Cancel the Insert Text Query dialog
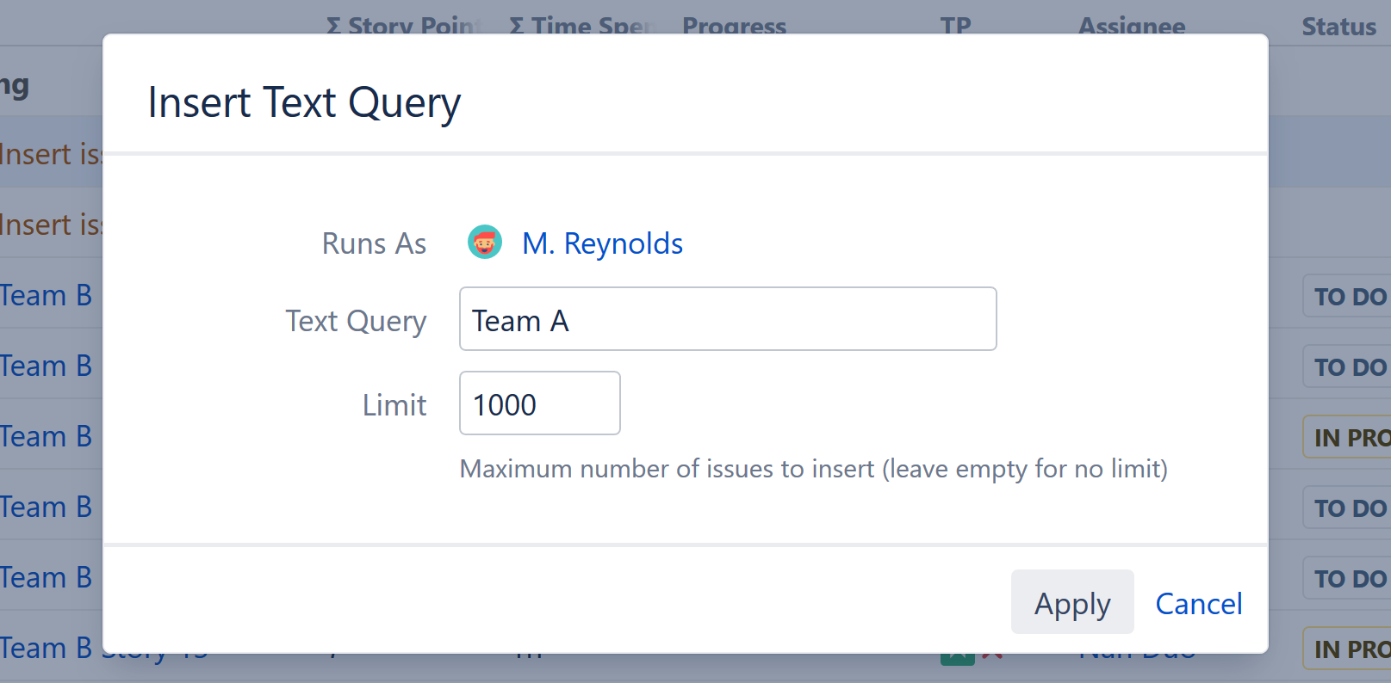 point(1198,603)
